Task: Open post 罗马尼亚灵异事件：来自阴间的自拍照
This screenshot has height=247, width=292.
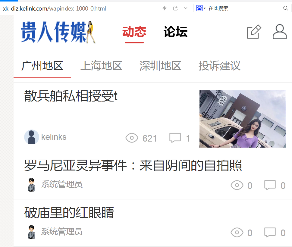Action: pyautogui.click(x=133, y=165)
